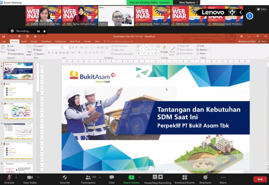Open the Text Direction dropdown
Image resolution: width=269 pixels, height=185 pixels.
click(x=120, y=46)
